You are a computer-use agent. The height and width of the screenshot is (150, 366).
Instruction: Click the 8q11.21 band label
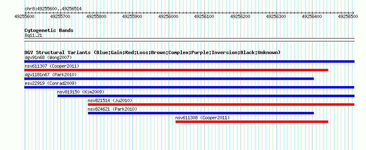[33, 35]
